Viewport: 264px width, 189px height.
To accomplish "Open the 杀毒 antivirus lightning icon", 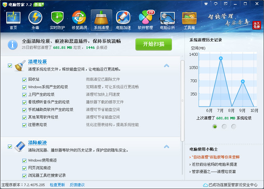I will tap(35, 20).
